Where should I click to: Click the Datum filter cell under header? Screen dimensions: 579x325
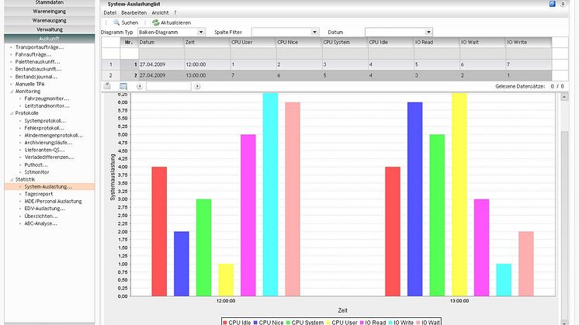(161, 54)
